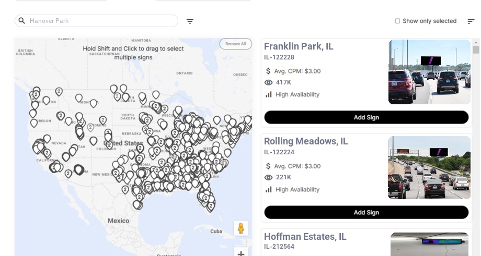Open the Hoffman Estates sign thumbnail

pos(429,244)
